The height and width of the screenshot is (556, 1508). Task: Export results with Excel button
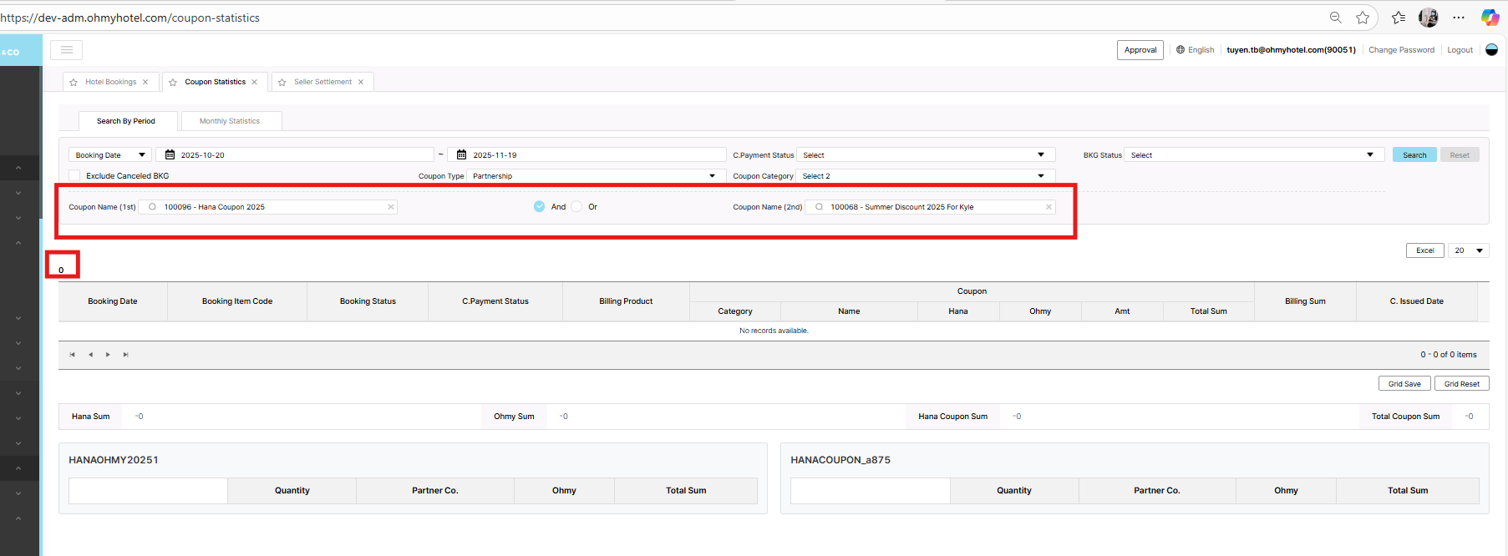click(1424, 250)
